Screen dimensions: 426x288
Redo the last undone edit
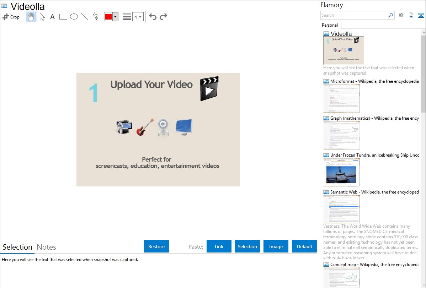163,17
